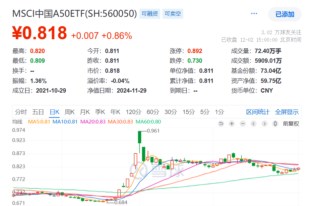Viewport: 313px width, 206px height.
Task: Click the 振幅 value 1.36%
Action: (38, 81)
